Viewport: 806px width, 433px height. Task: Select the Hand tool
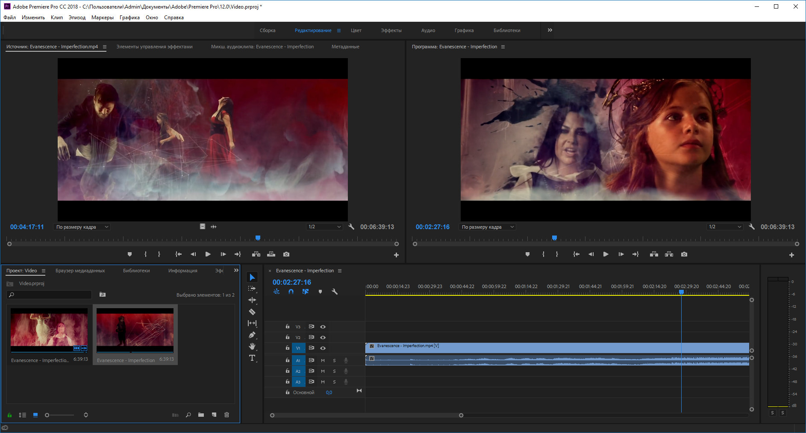pos(252,346)
